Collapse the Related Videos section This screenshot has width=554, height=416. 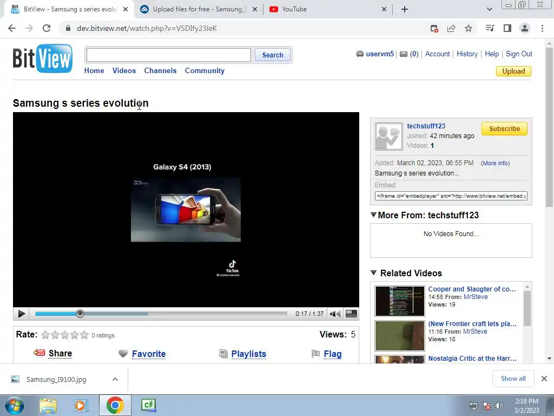tap(373, 273)
